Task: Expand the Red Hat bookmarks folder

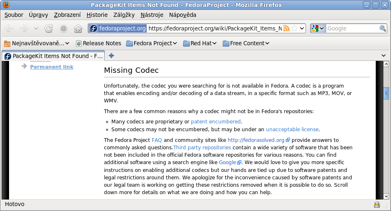Action: (200, 43)
